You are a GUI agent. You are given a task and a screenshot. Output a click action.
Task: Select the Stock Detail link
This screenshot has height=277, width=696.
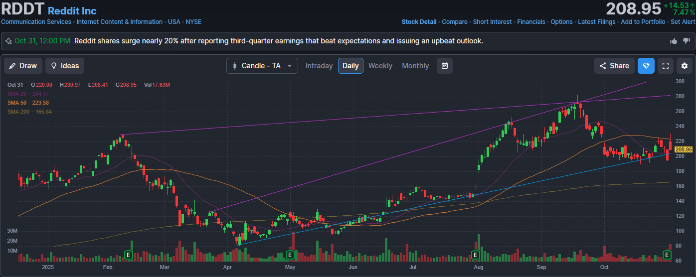pyautogui.click(x=419, y=22)
